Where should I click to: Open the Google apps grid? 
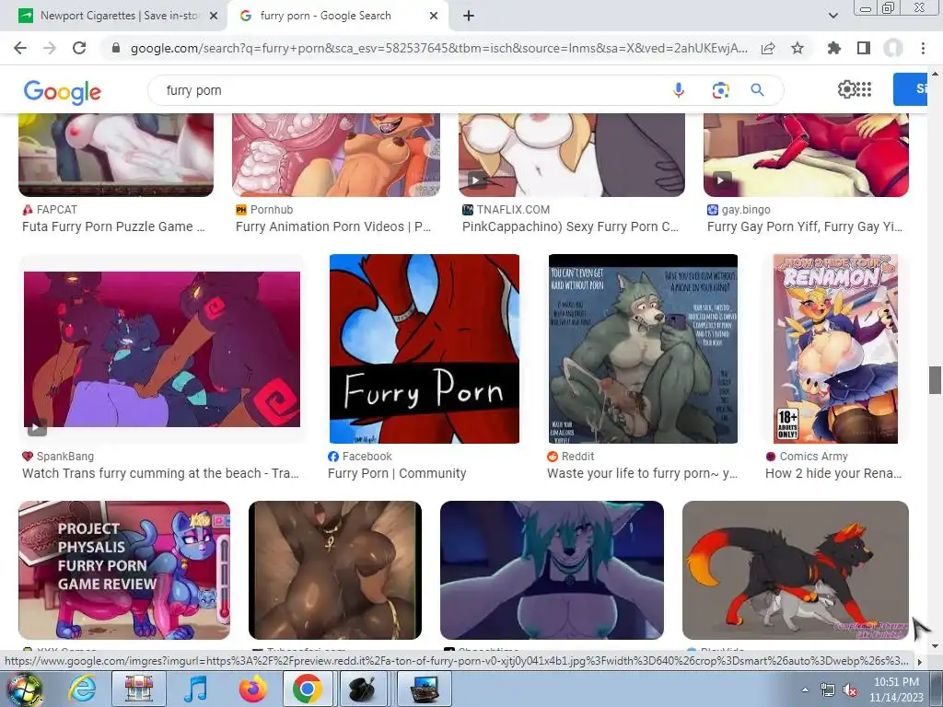point(864,89)
